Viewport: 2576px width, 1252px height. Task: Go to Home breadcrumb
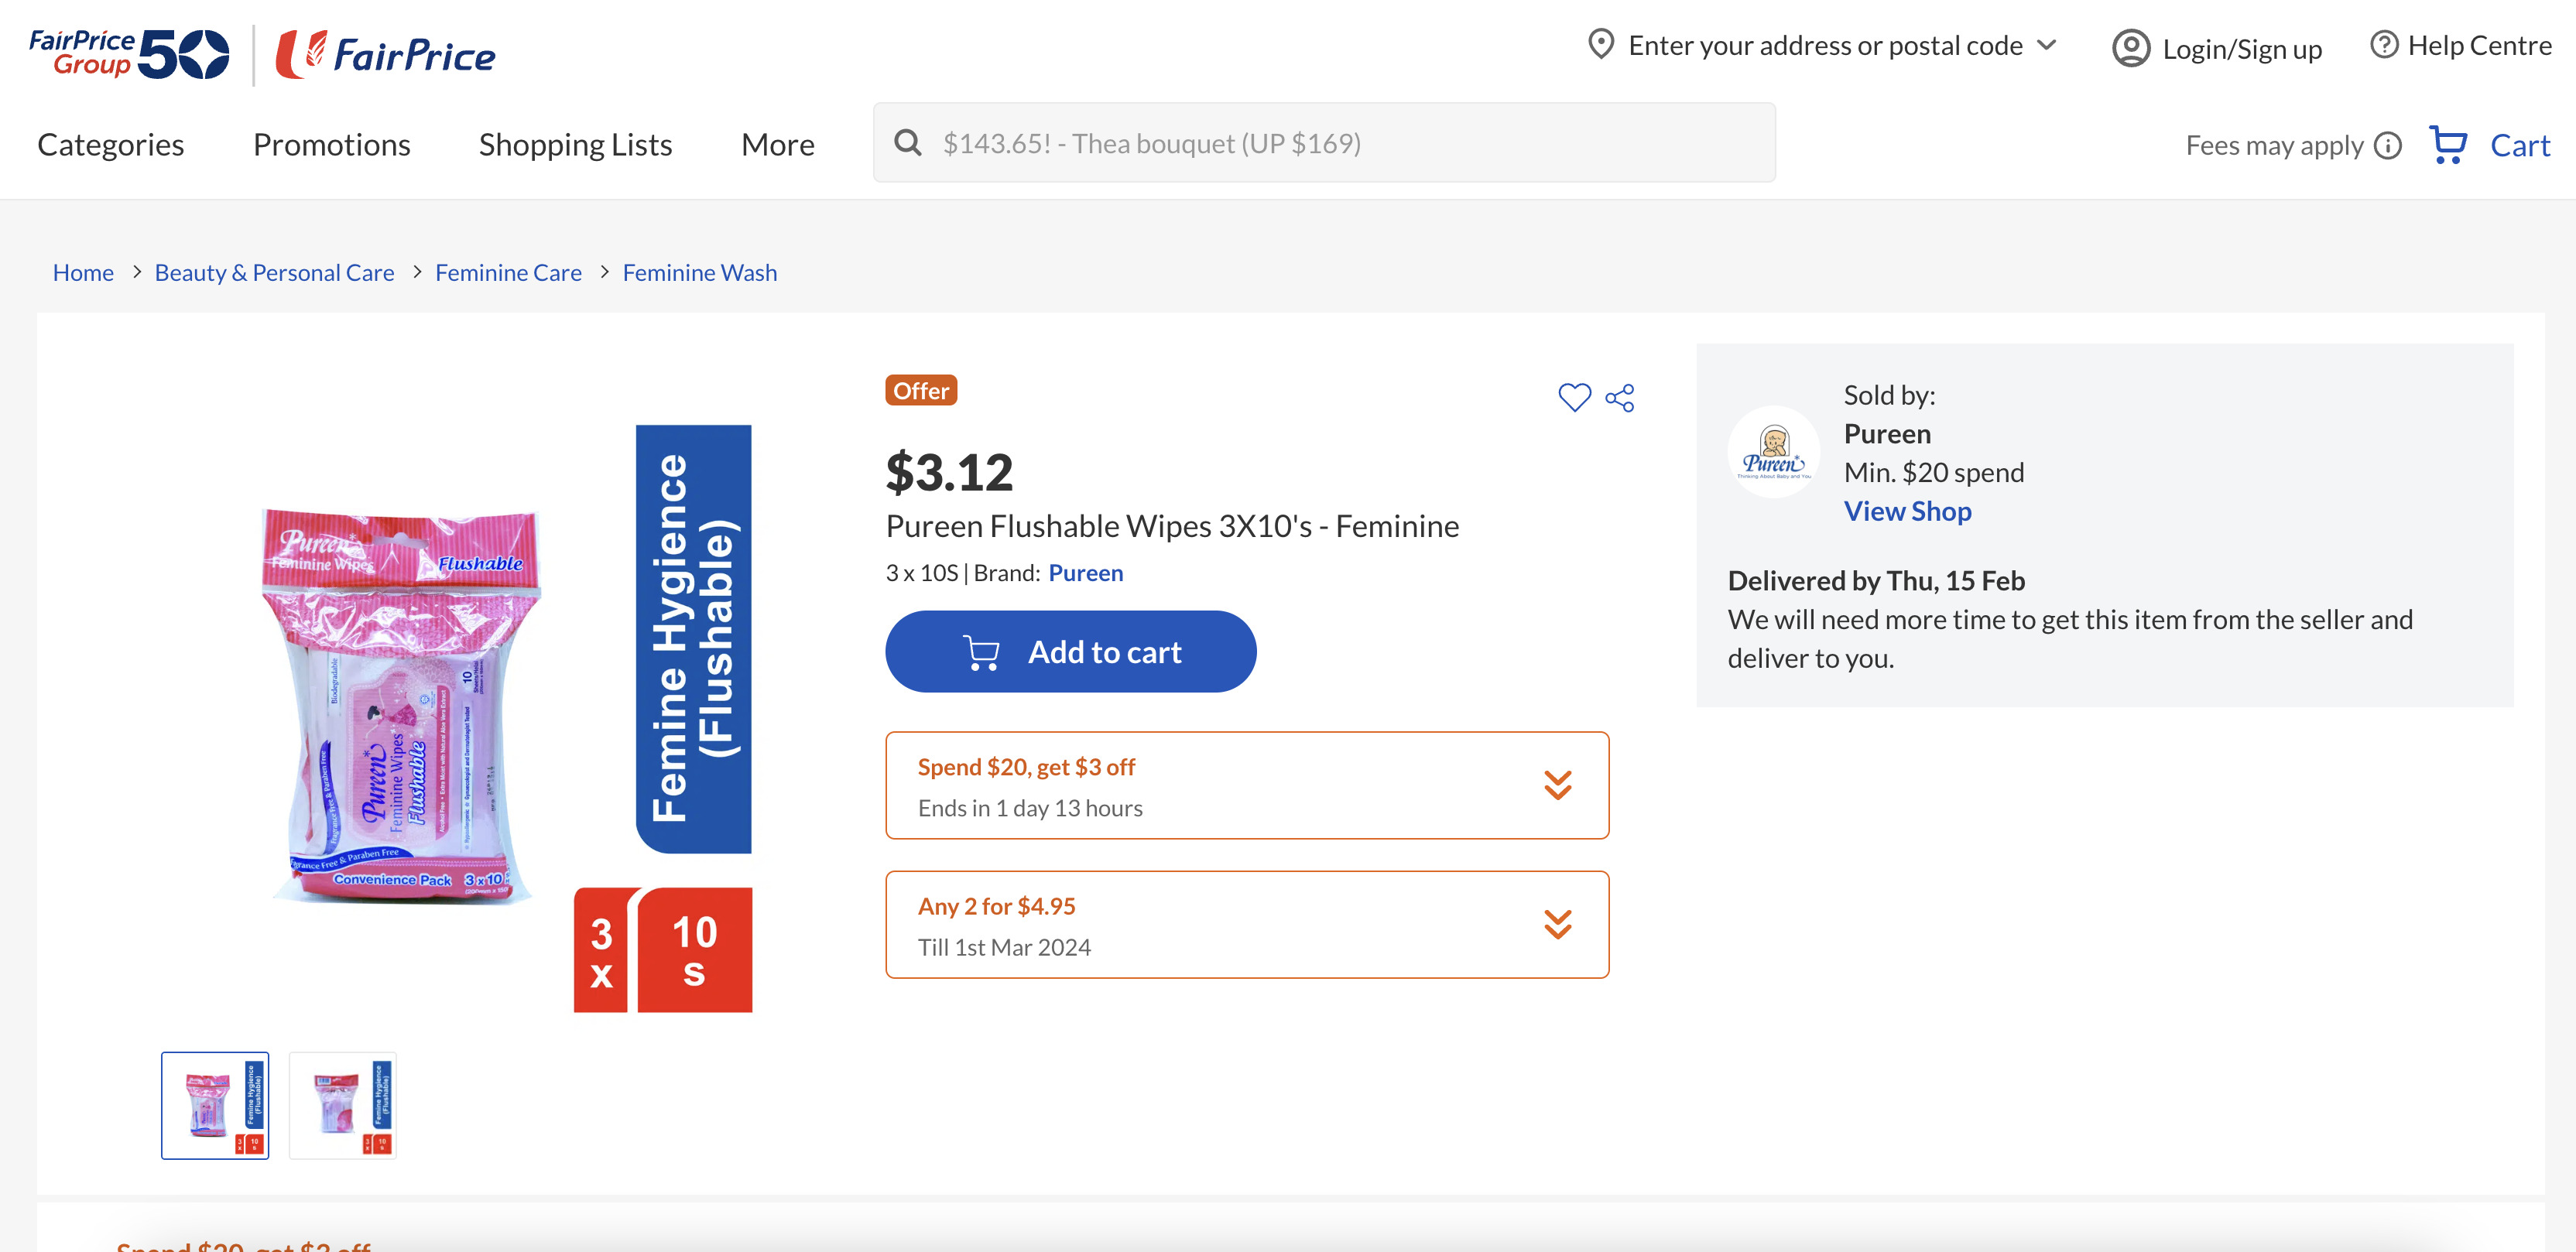[x=83, y=272]
